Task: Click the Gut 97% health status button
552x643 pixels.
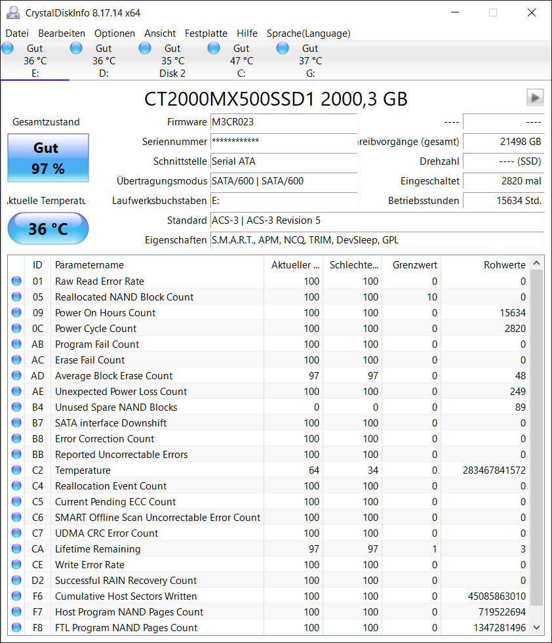Action: 47,157
